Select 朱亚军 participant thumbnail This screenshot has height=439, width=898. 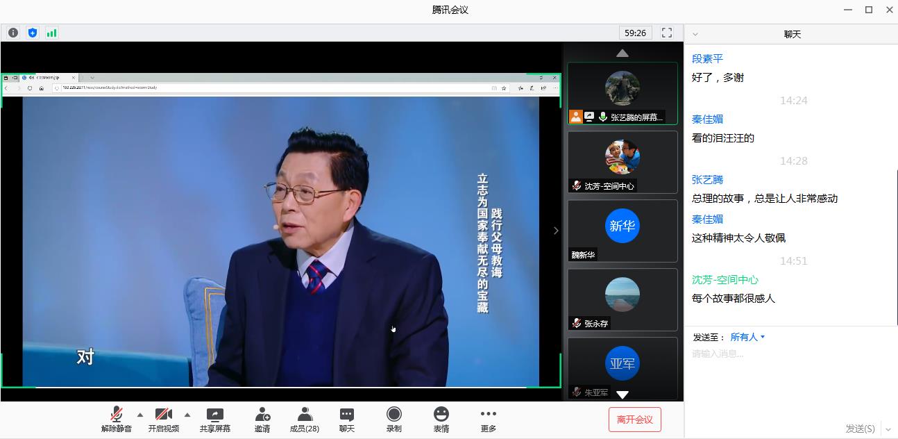click(622, 368)
